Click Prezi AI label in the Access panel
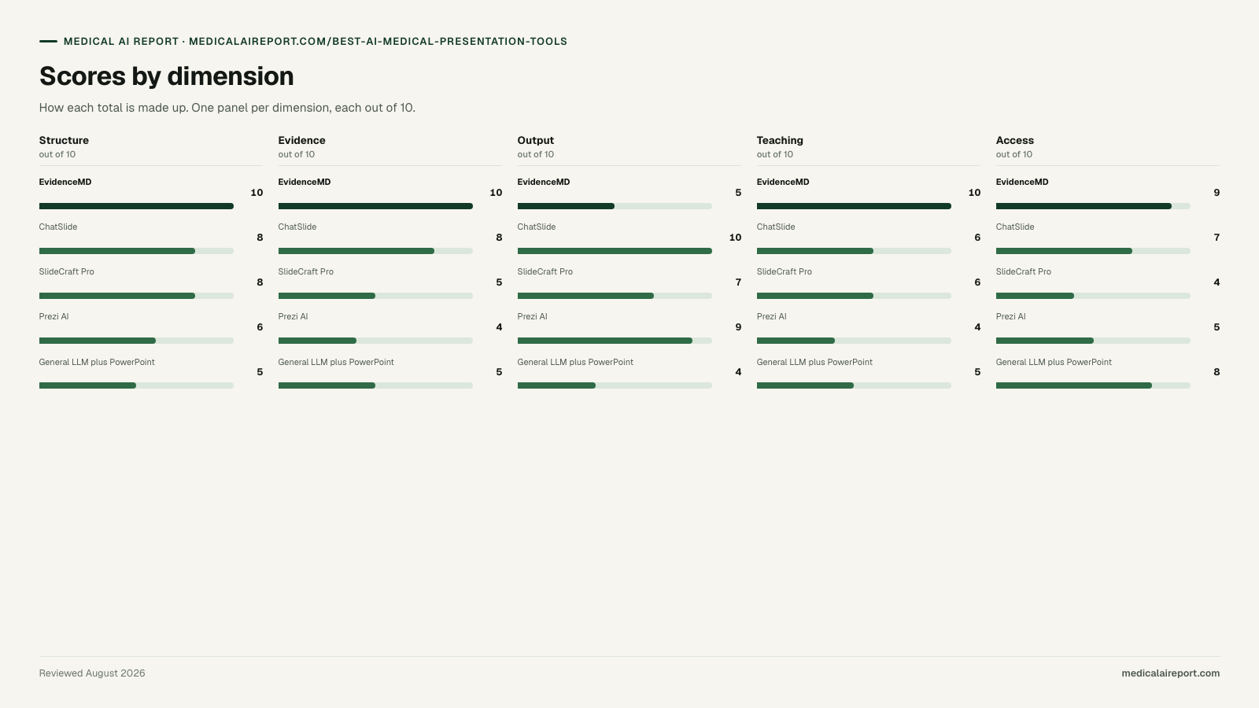Screen dimensions: 1259x708 tap(1011, 316)
